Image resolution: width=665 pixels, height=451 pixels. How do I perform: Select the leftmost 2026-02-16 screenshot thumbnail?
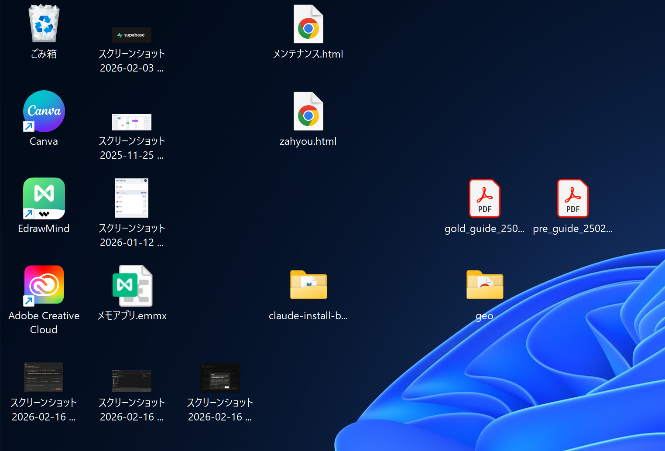[44, 377]
